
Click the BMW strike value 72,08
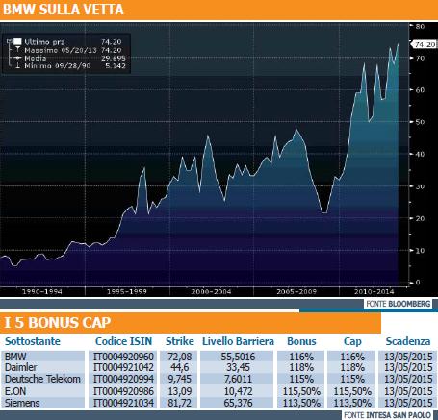tap(180, 357)
